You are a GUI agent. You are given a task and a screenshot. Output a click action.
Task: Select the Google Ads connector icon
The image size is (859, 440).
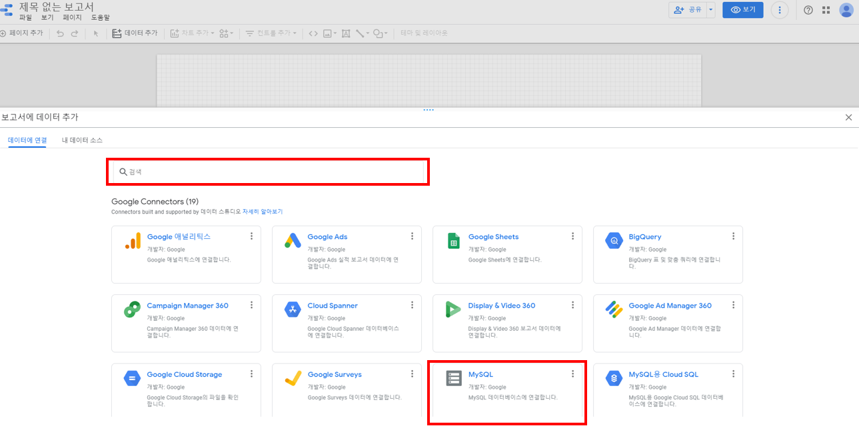pos(293,241)
